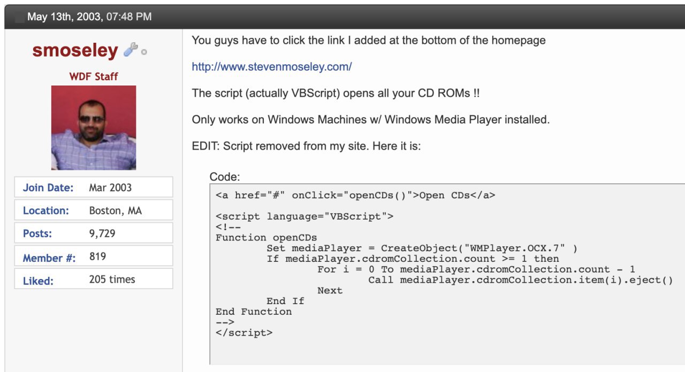Viewport: 685px width, 372px height.
Task: Open smoseley's avatar photo
Action: [x=94, y=128]
